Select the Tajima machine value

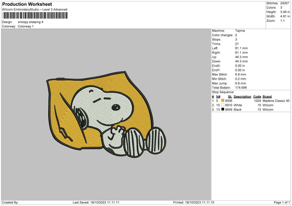240,31
